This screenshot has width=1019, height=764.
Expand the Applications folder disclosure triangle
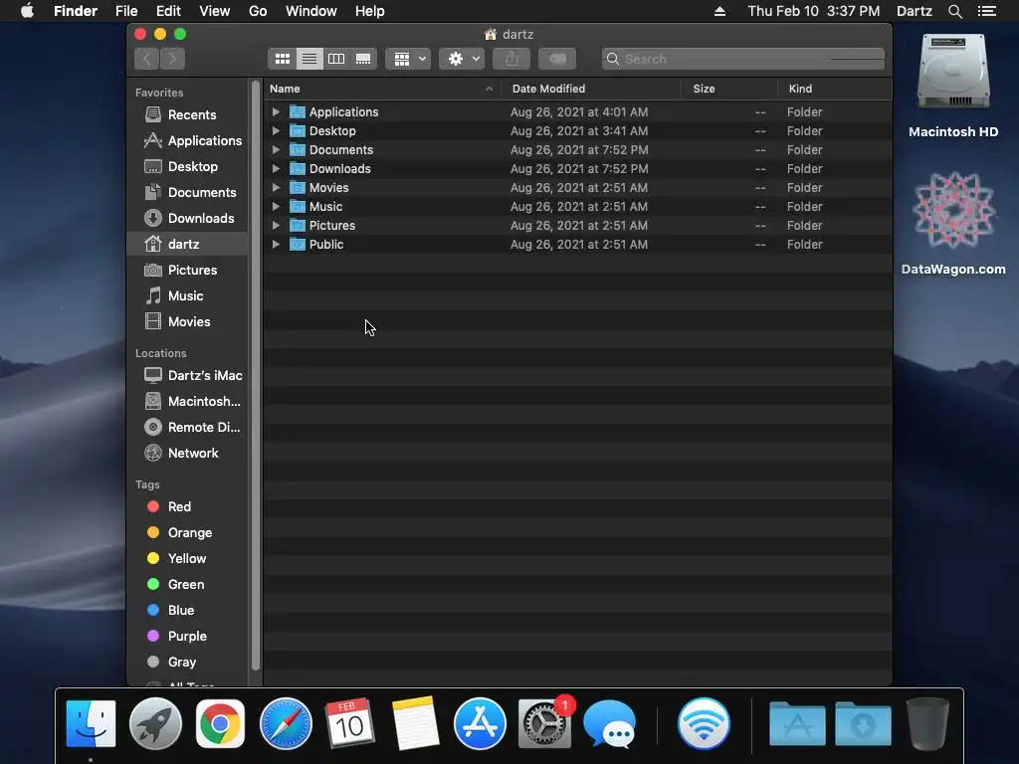(276, 111)
